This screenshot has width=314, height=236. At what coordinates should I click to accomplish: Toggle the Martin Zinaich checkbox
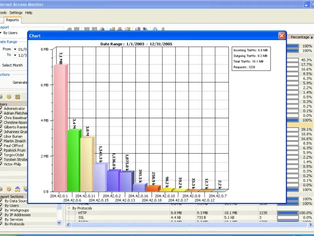tap(1, 141)
